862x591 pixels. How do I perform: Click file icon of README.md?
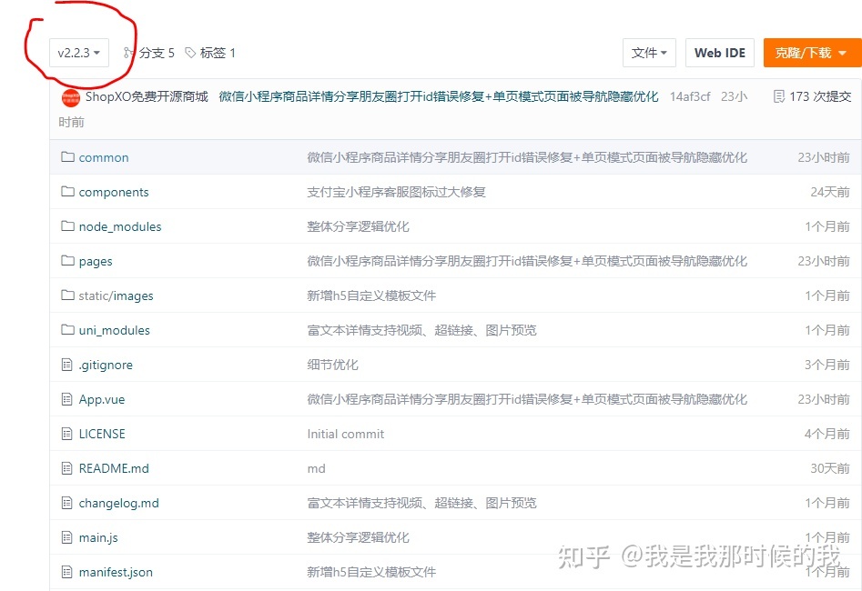pos(67,468)
